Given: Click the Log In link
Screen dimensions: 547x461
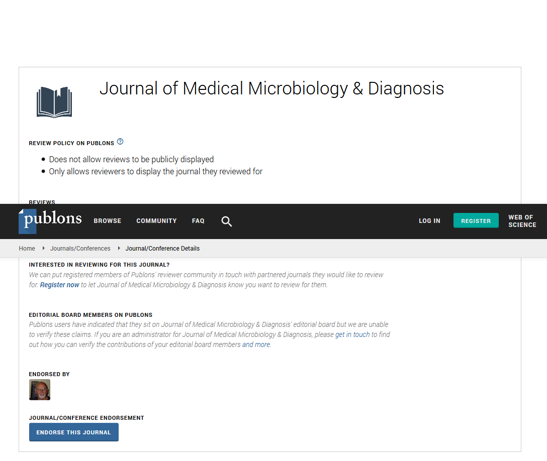Looking at the screenshot, I should tap(429, 221).
